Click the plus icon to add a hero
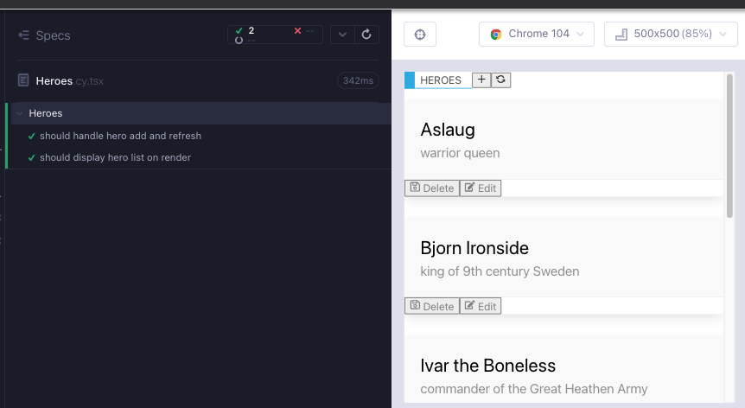The image size is (745, 408). [481, 80]
